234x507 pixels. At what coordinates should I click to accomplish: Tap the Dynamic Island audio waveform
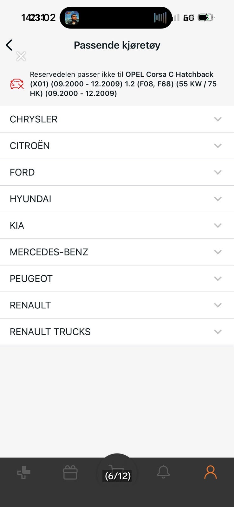pos(160,18)
